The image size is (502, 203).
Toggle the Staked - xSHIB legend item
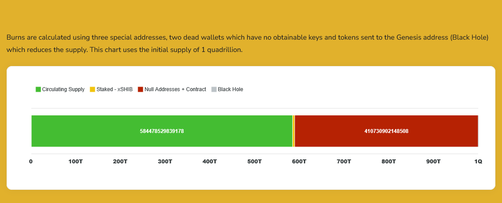click(111, 89)
